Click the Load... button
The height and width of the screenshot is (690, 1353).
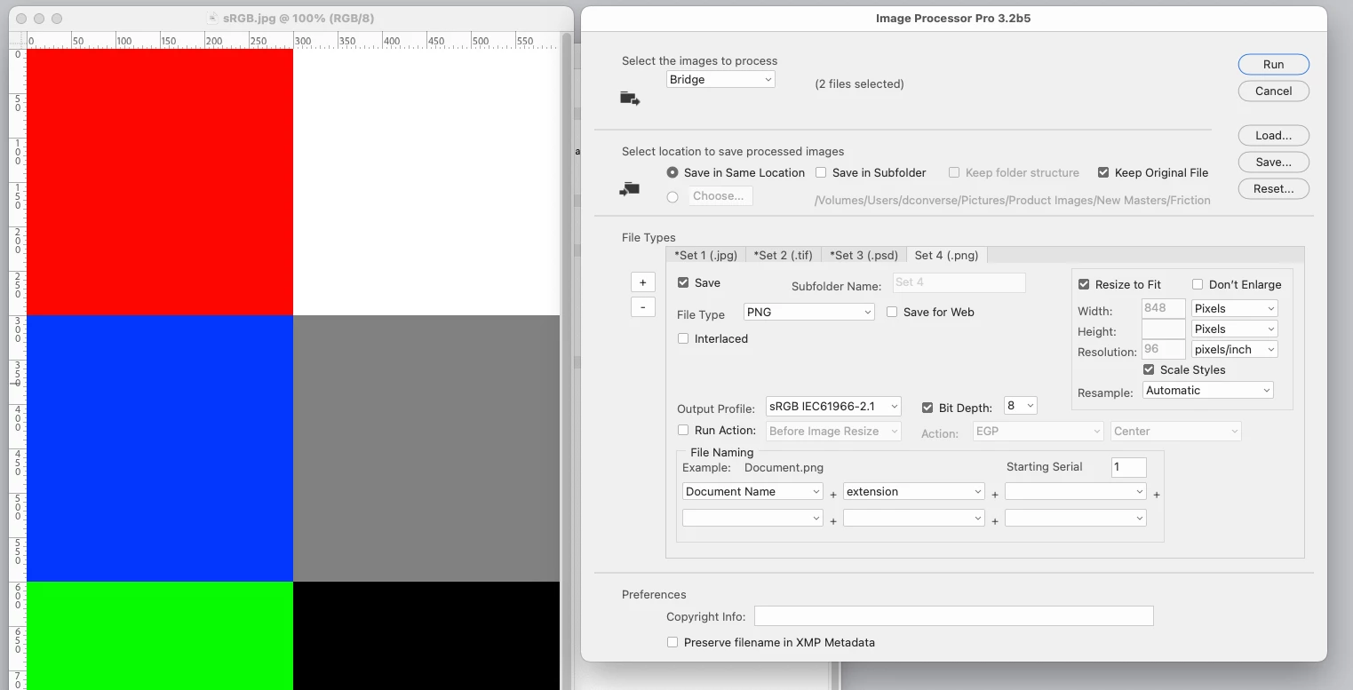pos(1273,135)
